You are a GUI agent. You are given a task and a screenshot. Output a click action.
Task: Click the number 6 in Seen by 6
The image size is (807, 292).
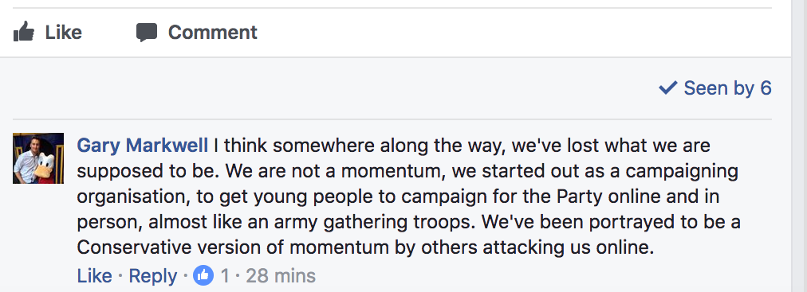[x=766, y=88]
